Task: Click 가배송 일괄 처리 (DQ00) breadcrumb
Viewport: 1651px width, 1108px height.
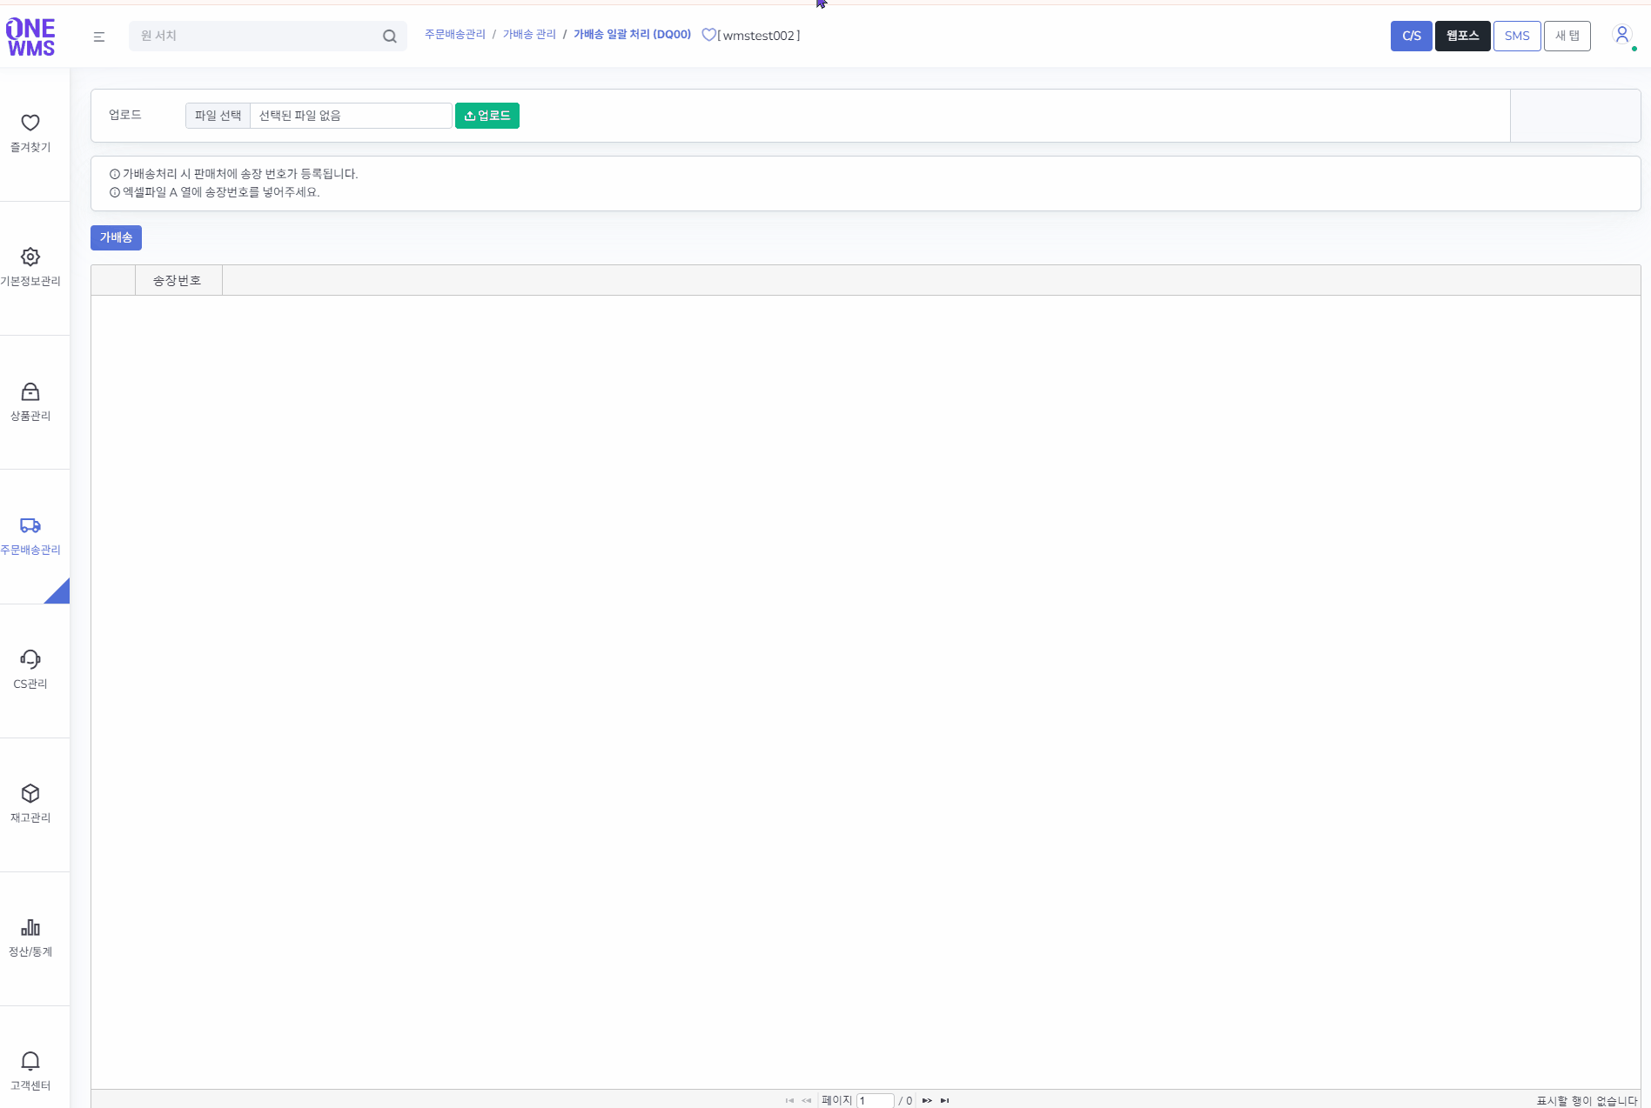Action: pyautogui.click(x=632, y=35)
